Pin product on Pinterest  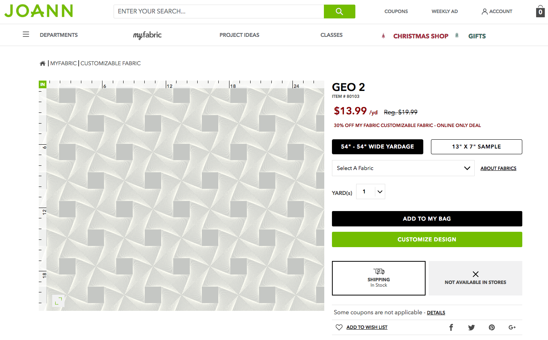(492, 327)
